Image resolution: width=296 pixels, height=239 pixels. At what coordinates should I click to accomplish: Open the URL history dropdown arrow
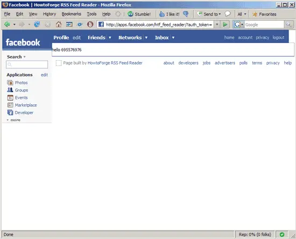(x=217, y=25)
